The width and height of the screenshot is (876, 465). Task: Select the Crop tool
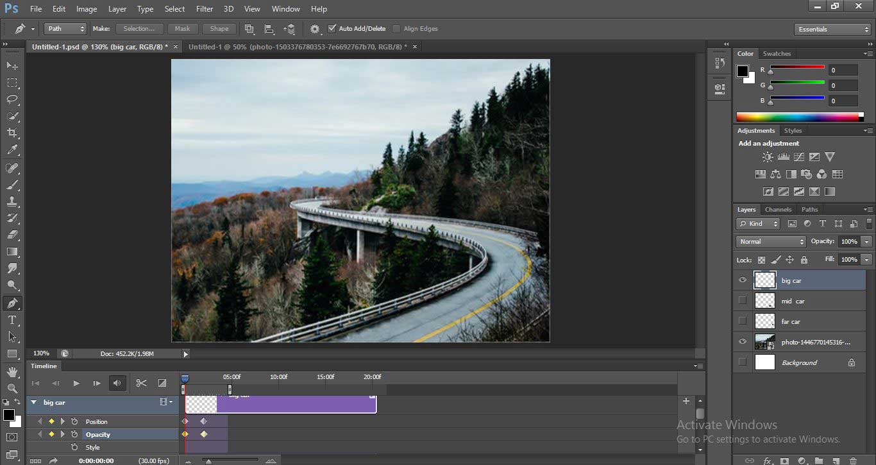click(x=12, y=133)
